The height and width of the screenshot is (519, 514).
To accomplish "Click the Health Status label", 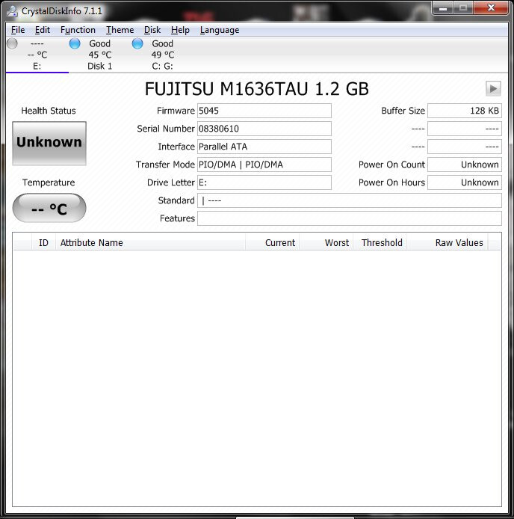I will pos(49,111).
